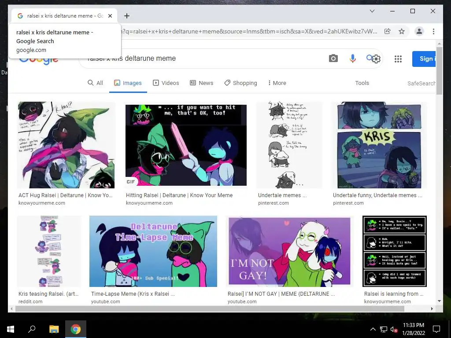Open File Explorer from the taskbar
The width and height of the screenshot is (451, 338).
click(x=54, y=329)
